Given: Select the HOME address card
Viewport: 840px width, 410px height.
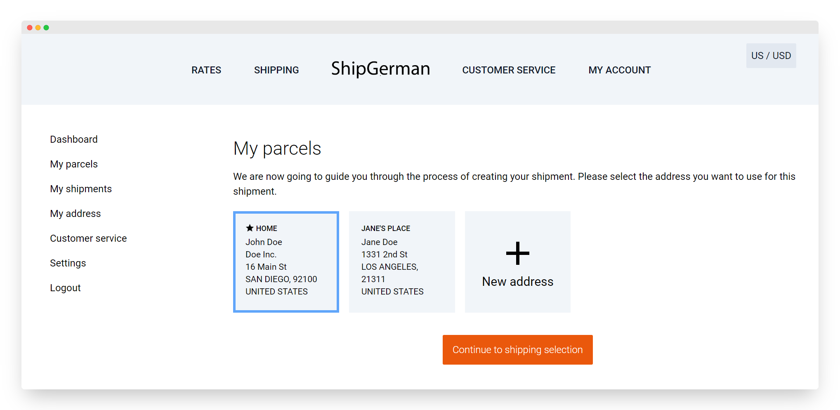Looking at the screenshot, I should point(286,262).
